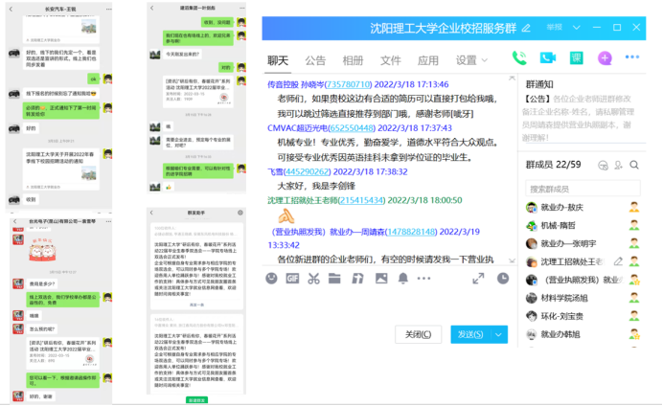The width and height of the screenshot is (663, 406).
Task: Click the search icon beside 群成员
Action: [634, 166]
